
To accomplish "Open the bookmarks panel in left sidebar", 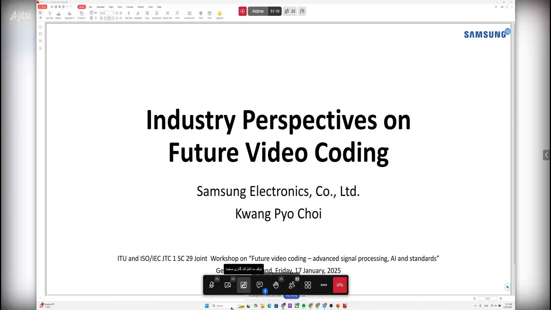I will tap(40, 27).
